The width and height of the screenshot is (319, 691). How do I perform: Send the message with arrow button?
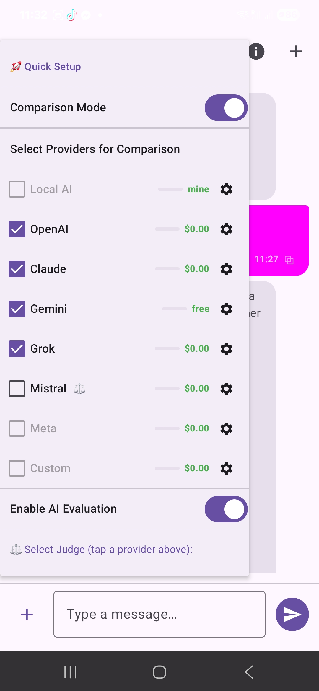tap(292, 614)
